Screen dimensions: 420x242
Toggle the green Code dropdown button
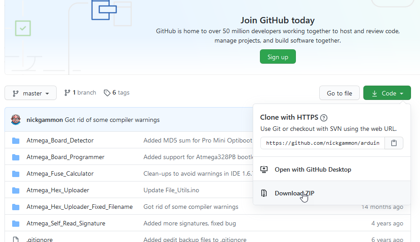coord(387,93)
